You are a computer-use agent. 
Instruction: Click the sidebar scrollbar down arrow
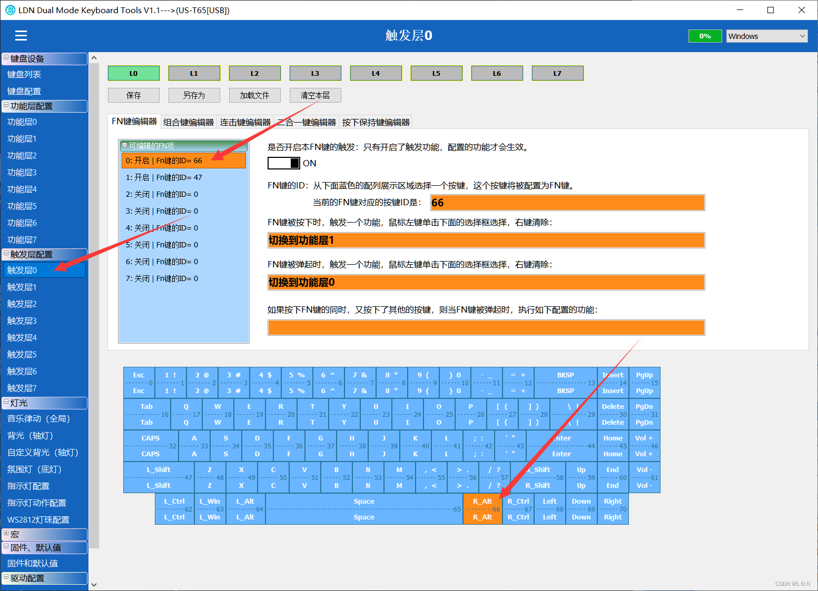pyautogui.click(x=94, y=584)
